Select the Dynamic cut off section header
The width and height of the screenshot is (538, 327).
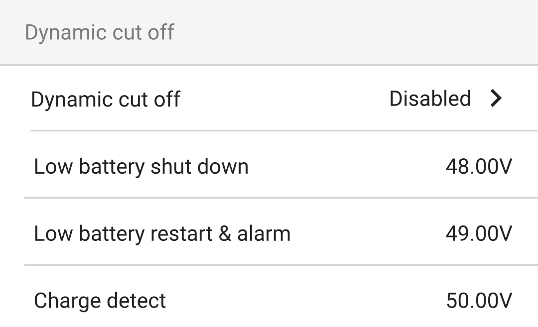pyautogui.click(x=100, y=32)
